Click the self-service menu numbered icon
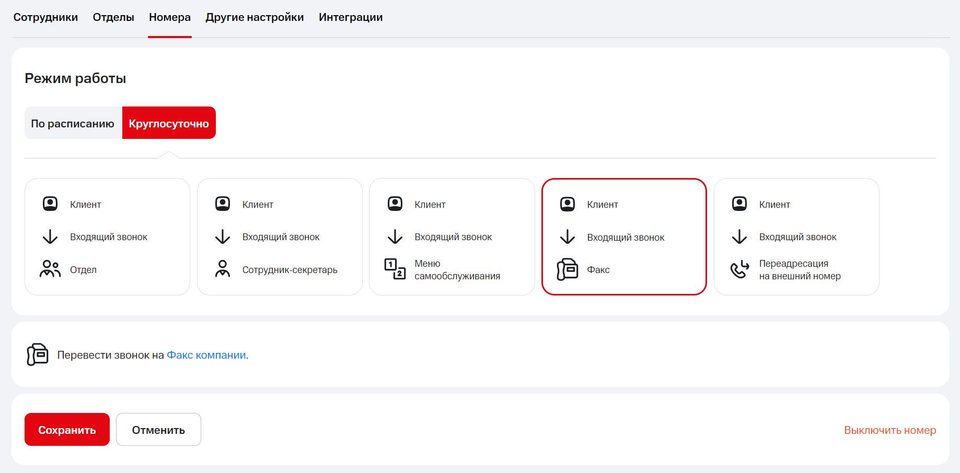This screenshot has height=473, width=960. click(x=395, y=269)
